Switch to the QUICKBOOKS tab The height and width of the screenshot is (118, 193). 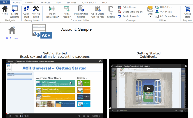pos(89,3)
